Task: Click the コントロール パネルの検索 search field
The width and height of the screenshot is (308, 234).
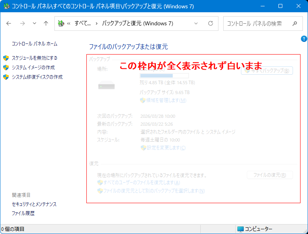Action: click(x=256, y=23)
